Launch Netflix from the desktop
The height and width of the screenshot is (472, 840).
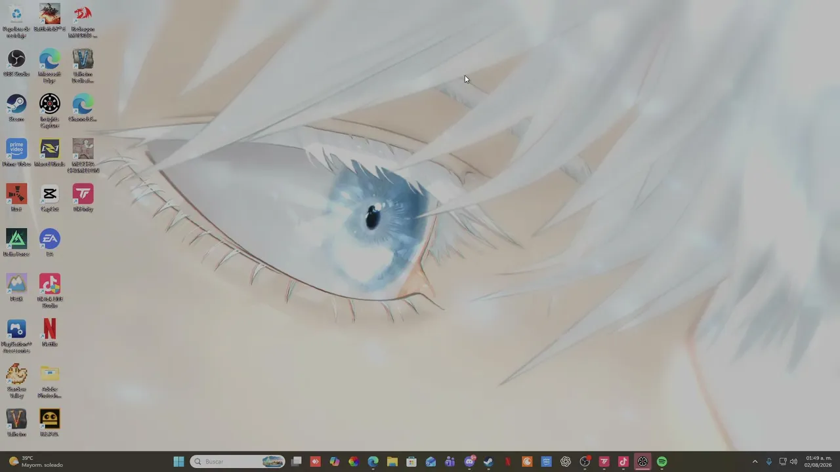coord(50,333)
